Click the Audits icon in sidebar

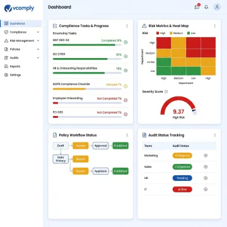click(6, 58)
